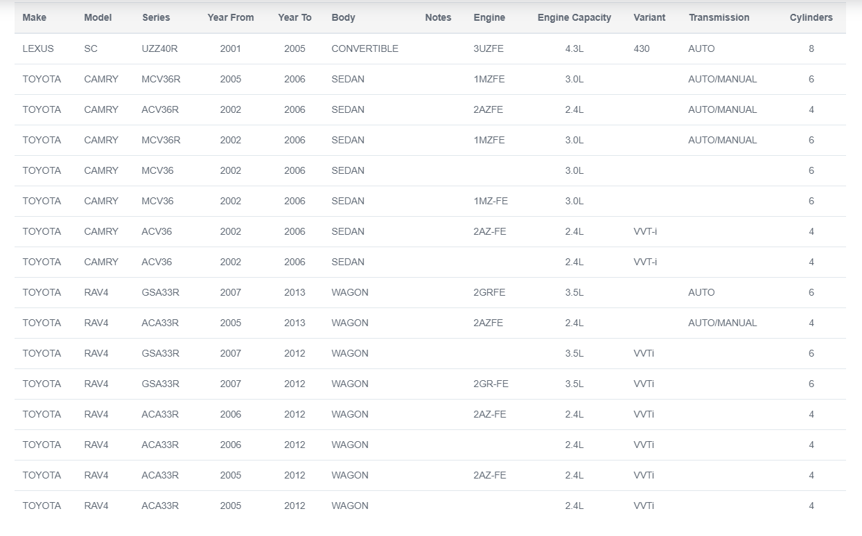Click the Variant column header
The image size is (862, 536).
pos(649,17)
